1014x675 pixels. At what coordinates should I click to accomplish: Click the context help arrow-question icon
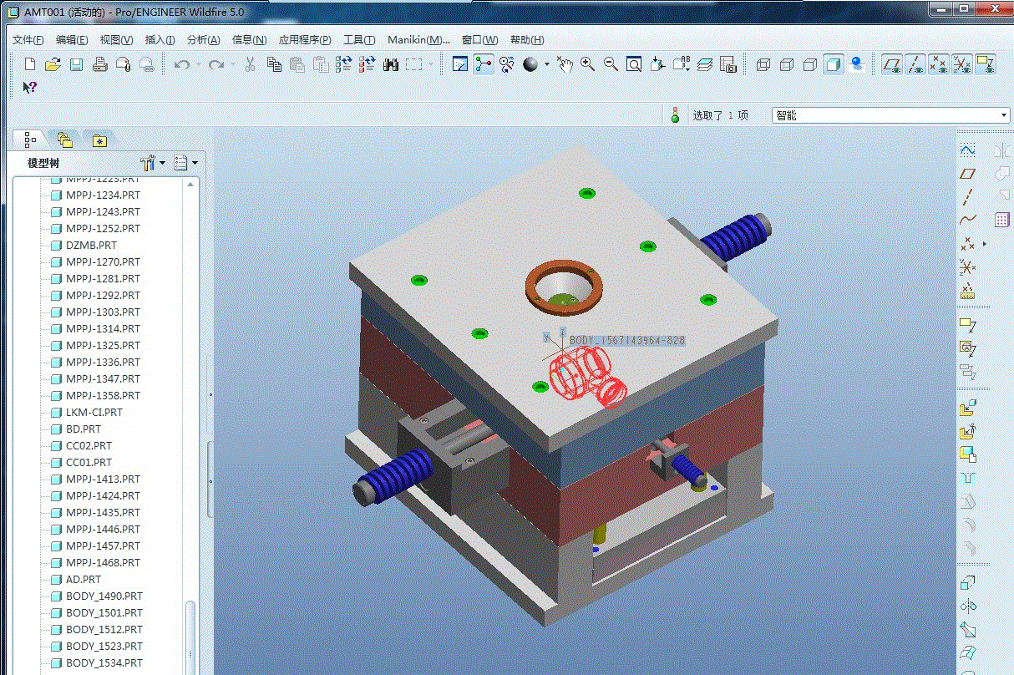(30, 87)
